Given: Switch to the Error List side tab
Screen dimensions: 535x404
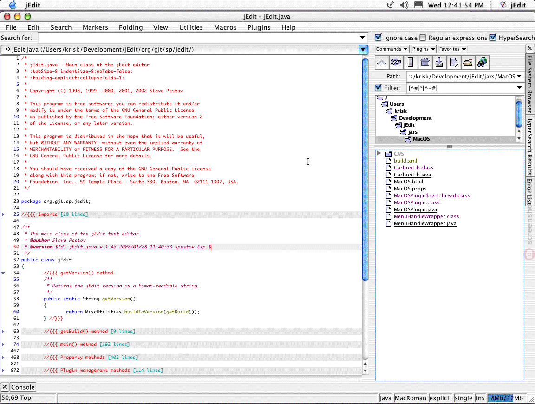Looking at the screenshot, I should tap(529, 191).
